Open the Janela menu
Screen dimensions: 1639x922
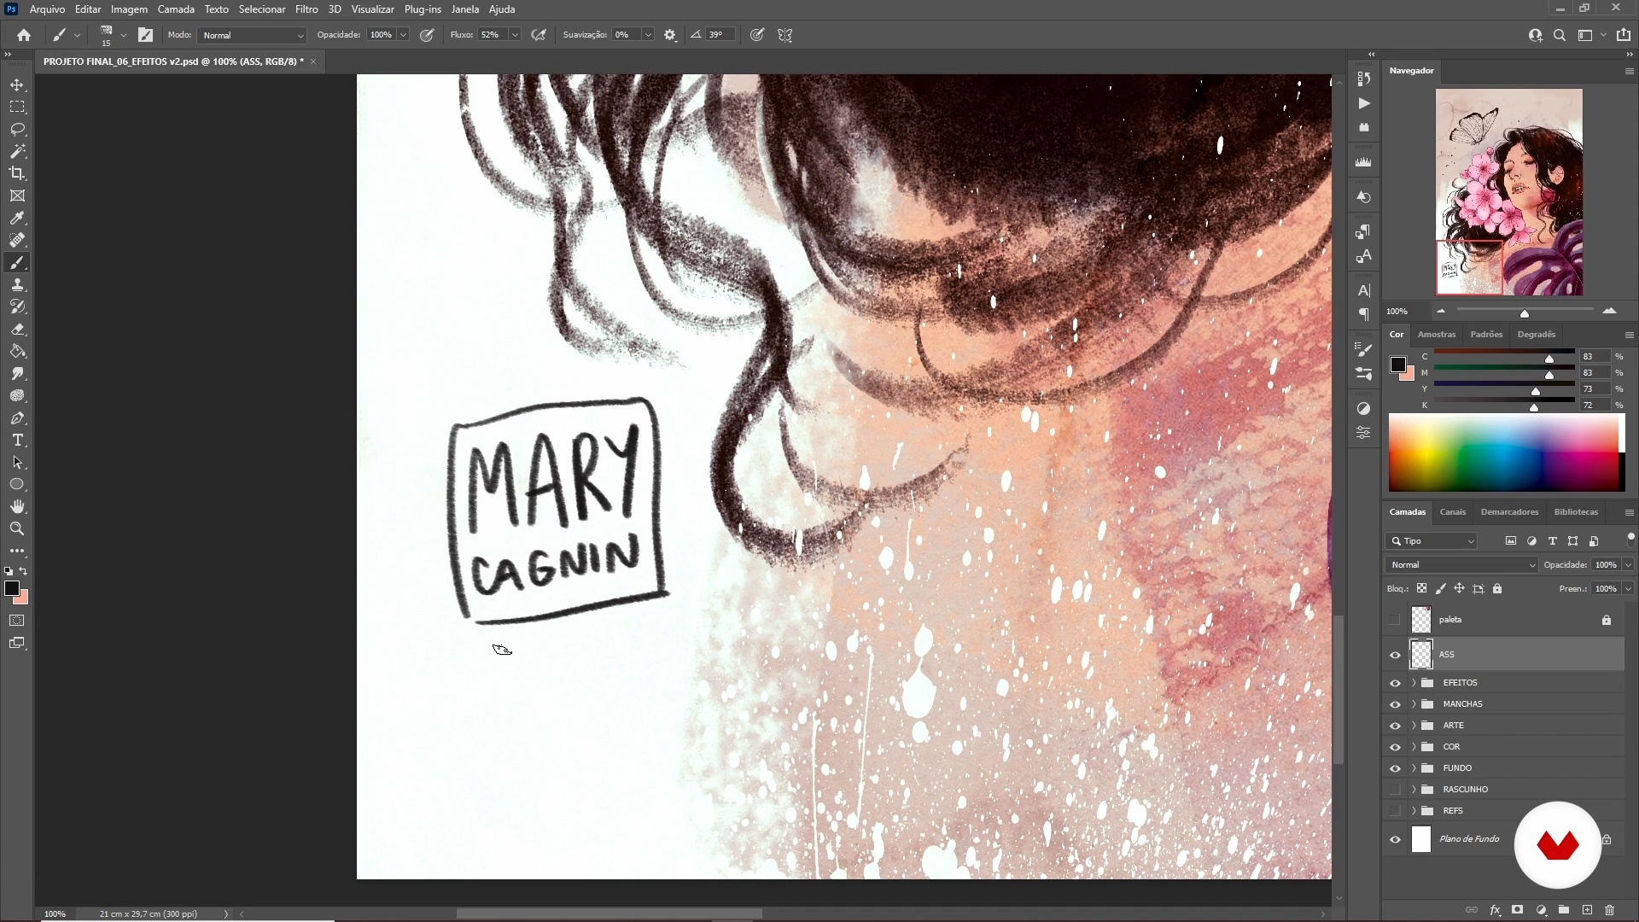(465, 9)
